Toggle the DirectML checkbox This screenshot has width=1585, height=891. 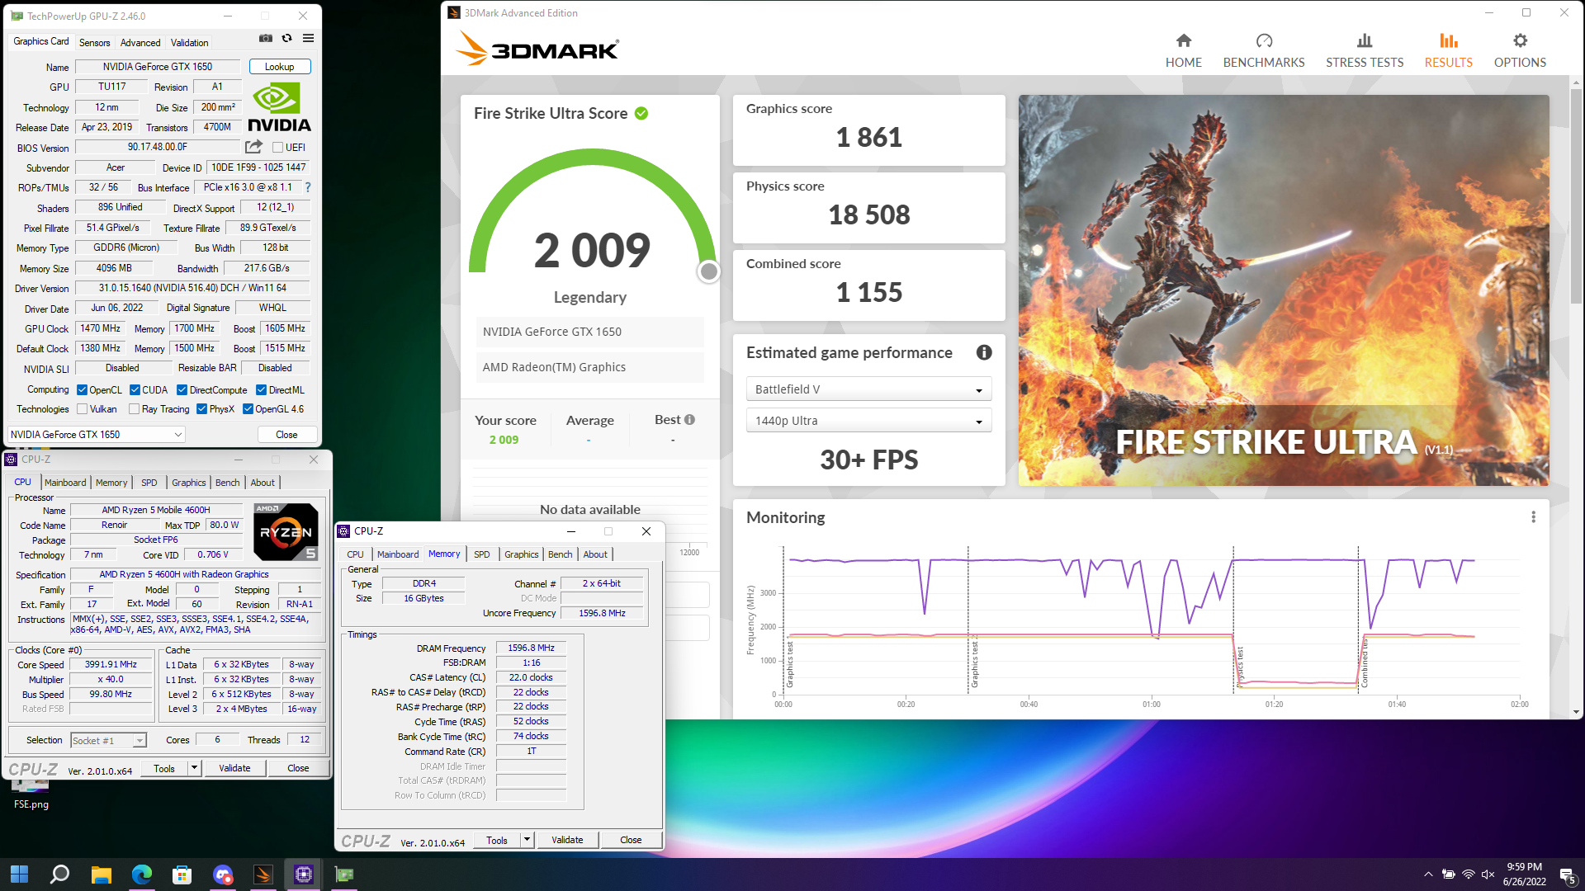pyautogui.click(x=261, y=390)
